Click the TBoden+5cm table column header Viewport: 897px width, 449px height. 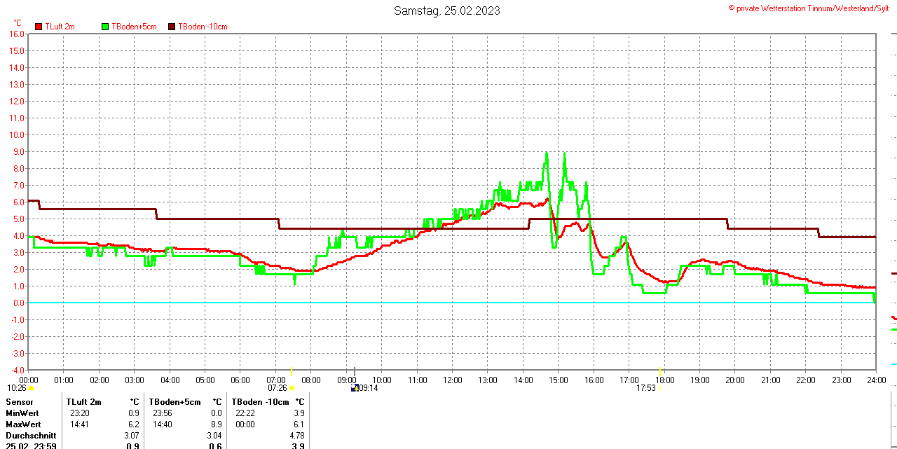coord(174,402)
